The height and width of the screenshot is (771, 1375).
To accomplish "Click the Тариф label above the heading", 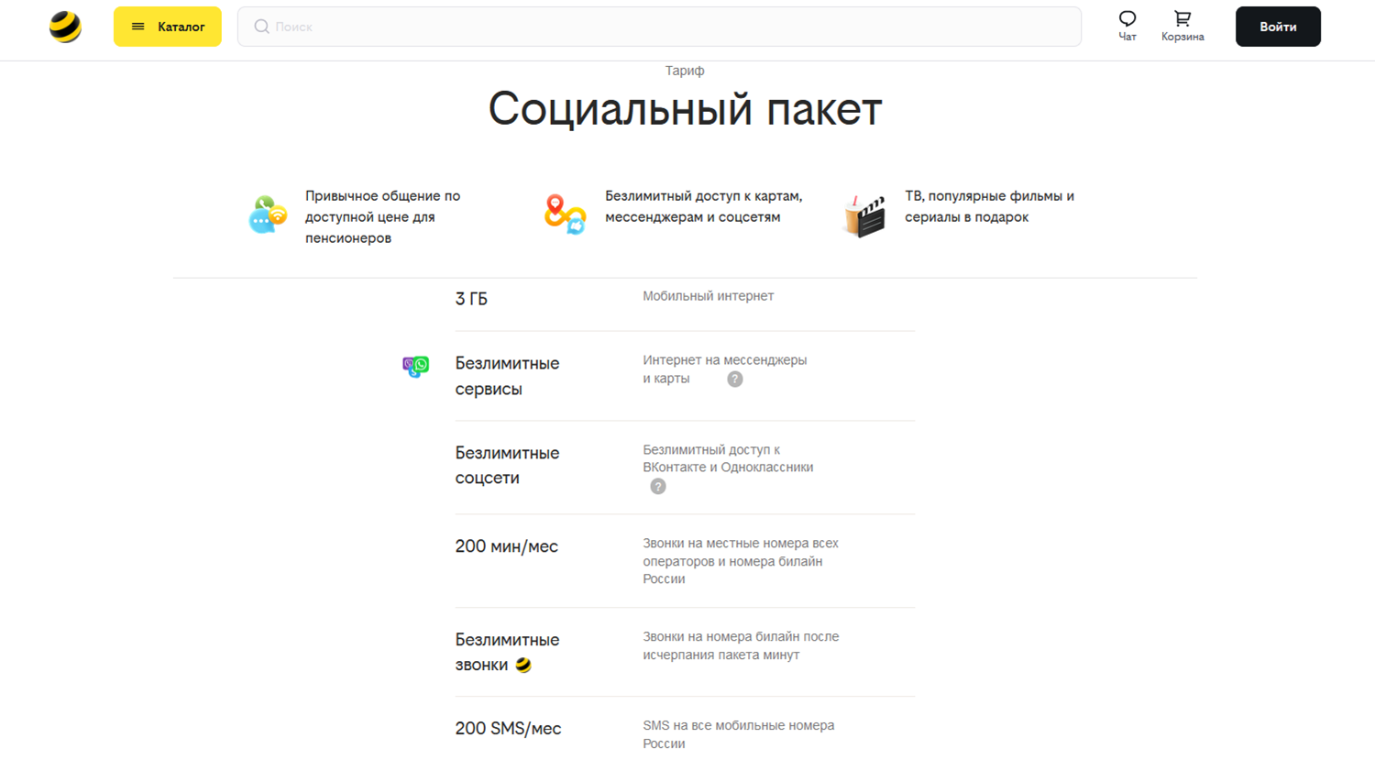I will coord(685,71).
